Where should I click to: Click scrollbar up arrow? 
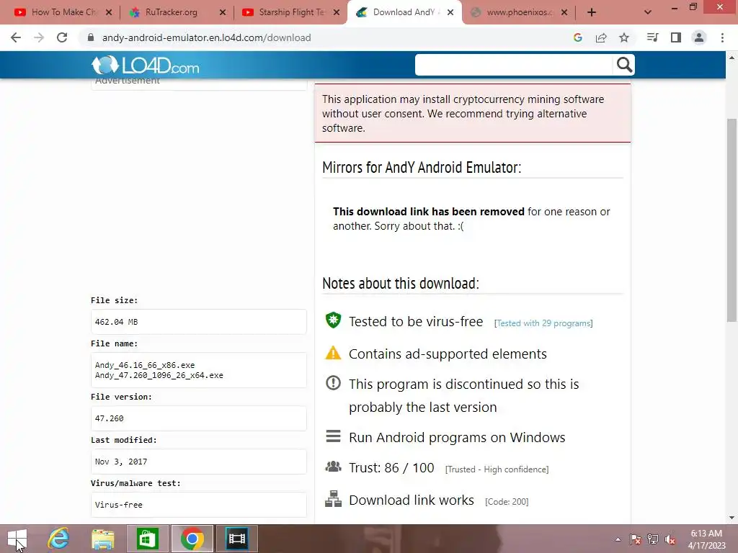(x=732, y=58)
